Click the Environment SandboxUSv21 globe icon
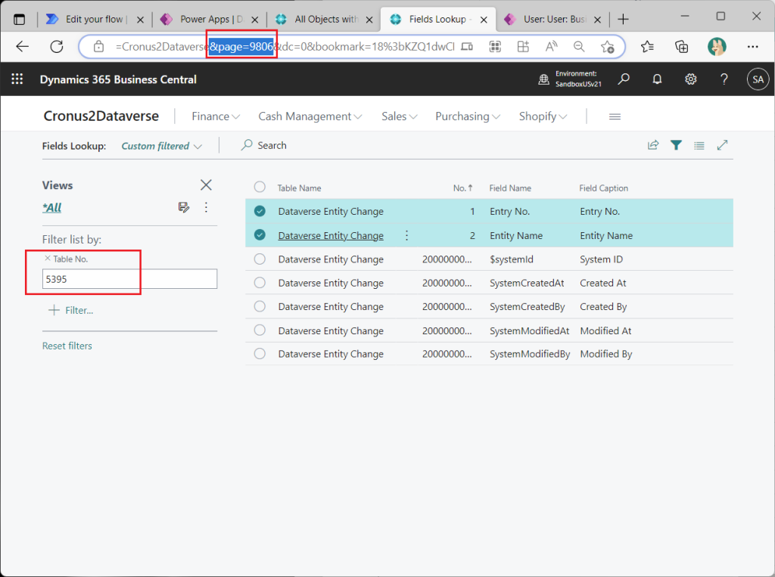Viewport: 775px width, 577px height. coord(543,79)
